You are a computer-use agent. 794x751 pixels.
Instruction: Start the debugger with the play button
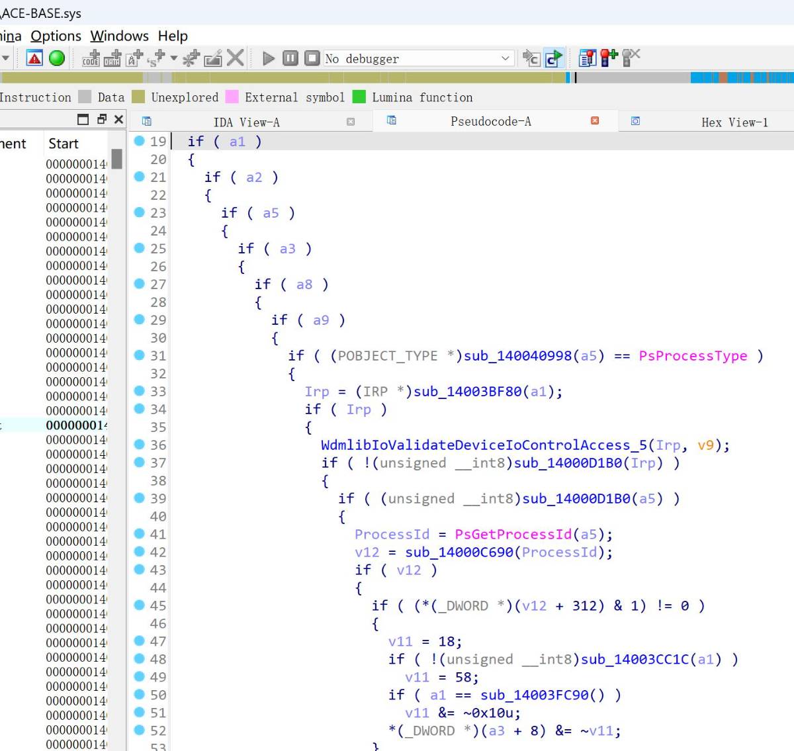269,58
